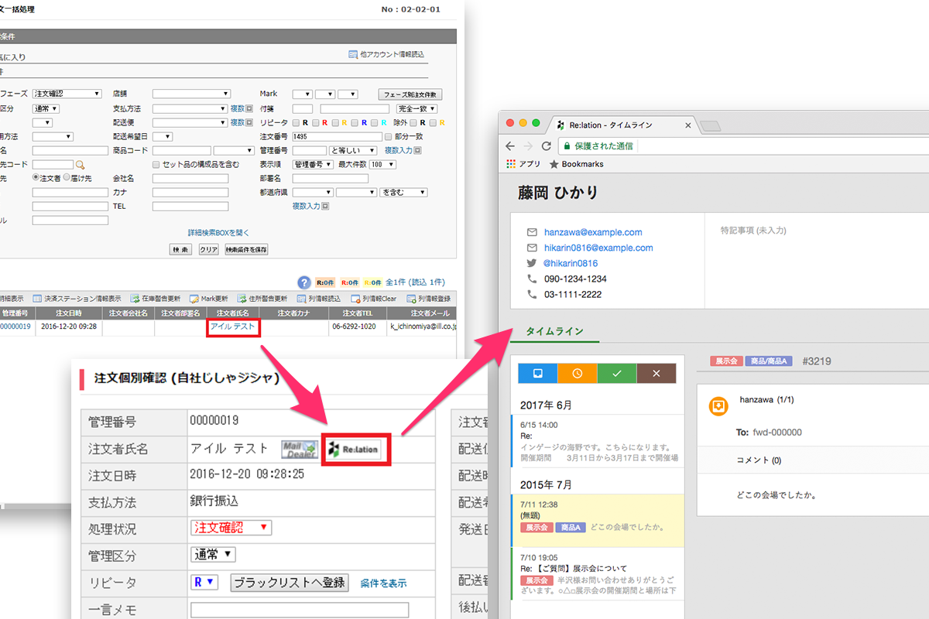
Task: Click the magnifier icon next to the 先コード field
Action: (x=79, y=165)
